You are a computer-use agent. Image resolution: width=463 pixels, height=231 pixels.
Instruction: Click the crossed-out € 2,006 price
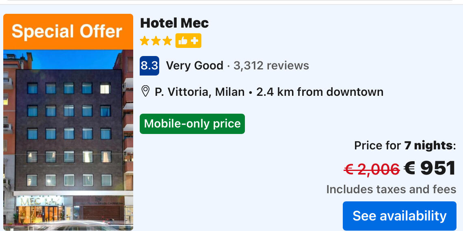[x=372, y=169]
